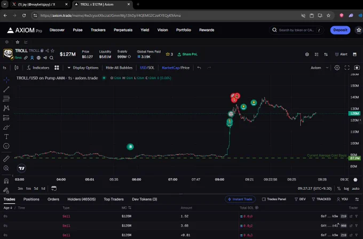363x239 pixels.
Task: Open the 1s timeframe selector
Action: click(x=4, y=68)
